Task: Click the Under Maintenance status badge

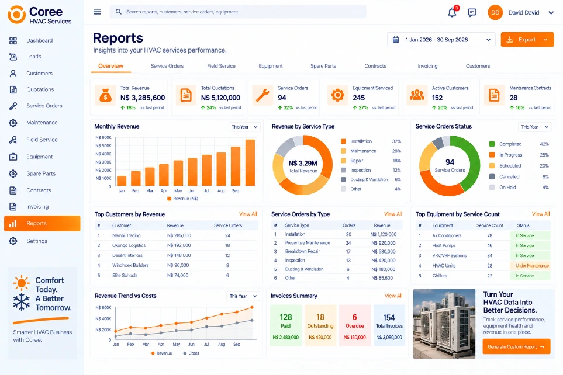Action: pos(530,266)
